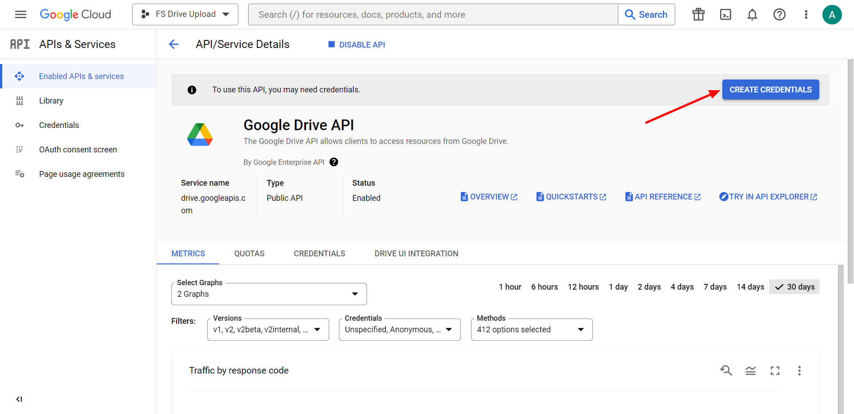Click help icon beside Google Enterprise API
The image size is (854, 414).
334,162
